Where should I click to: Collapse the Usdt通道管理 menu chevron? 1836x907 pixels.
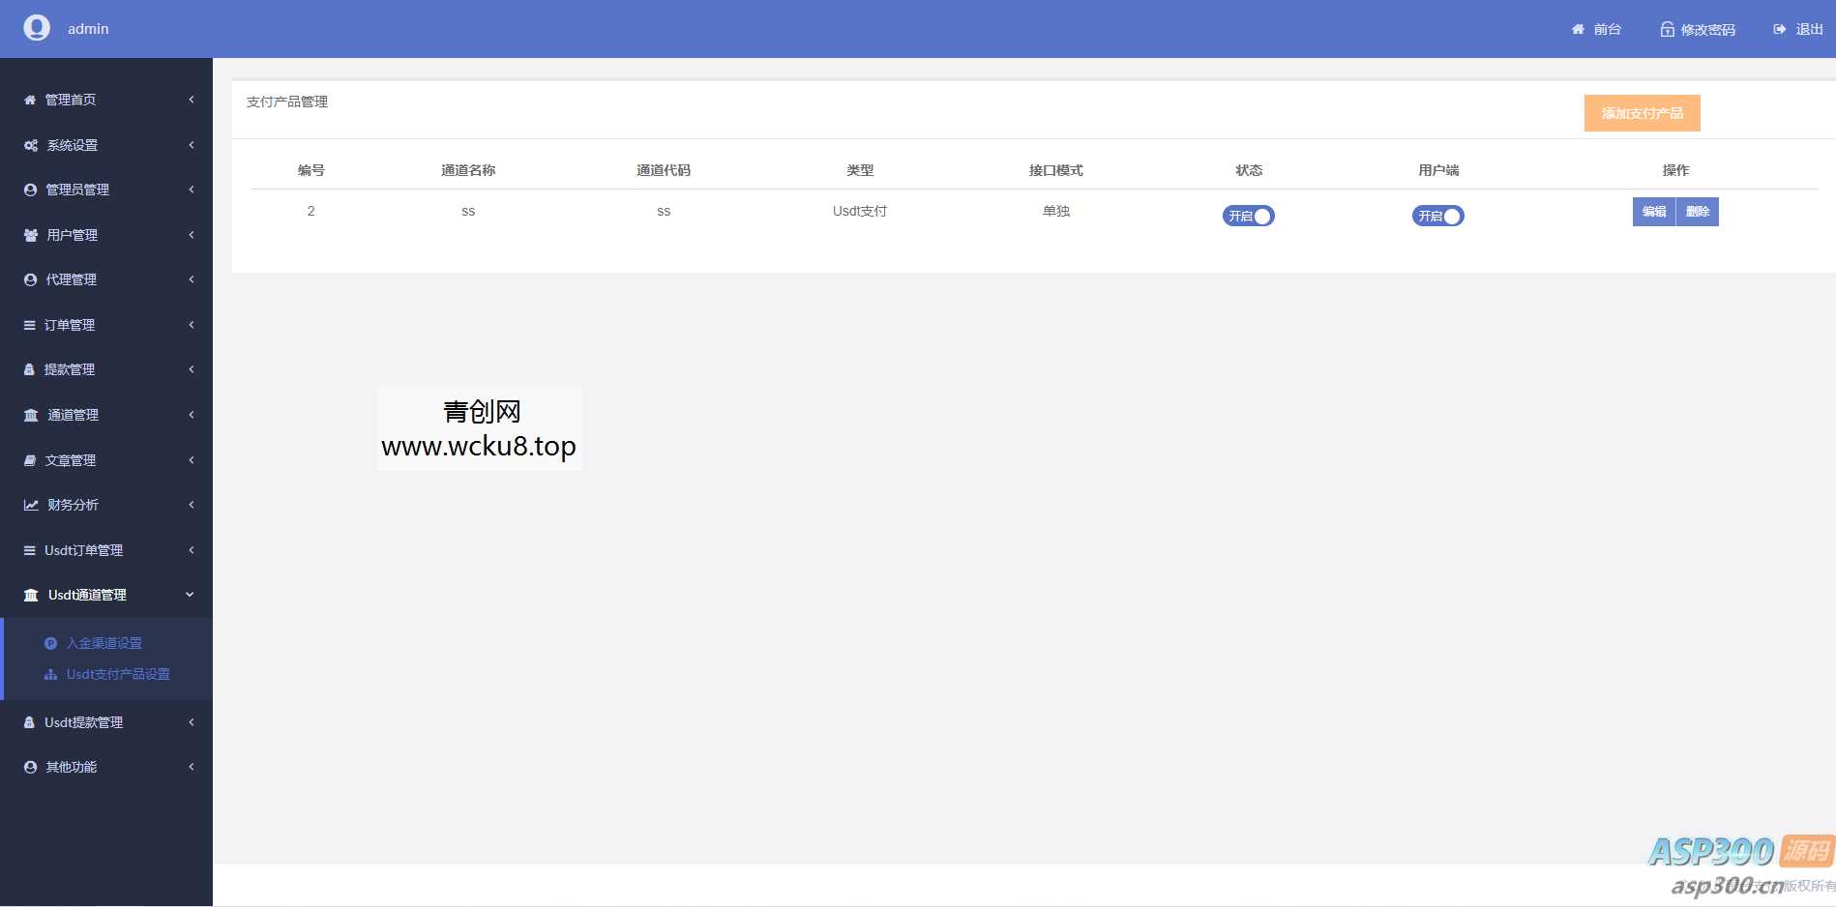(190, 595)
